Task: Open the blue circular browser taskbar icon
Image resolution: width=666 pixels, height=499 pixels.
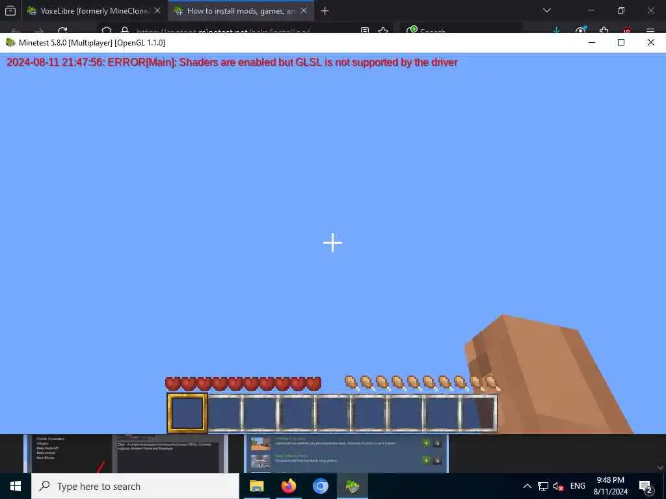Action: (321, 486)
